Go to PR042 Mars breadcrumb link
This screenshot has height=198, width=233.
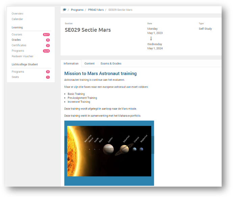pos(96,10)
